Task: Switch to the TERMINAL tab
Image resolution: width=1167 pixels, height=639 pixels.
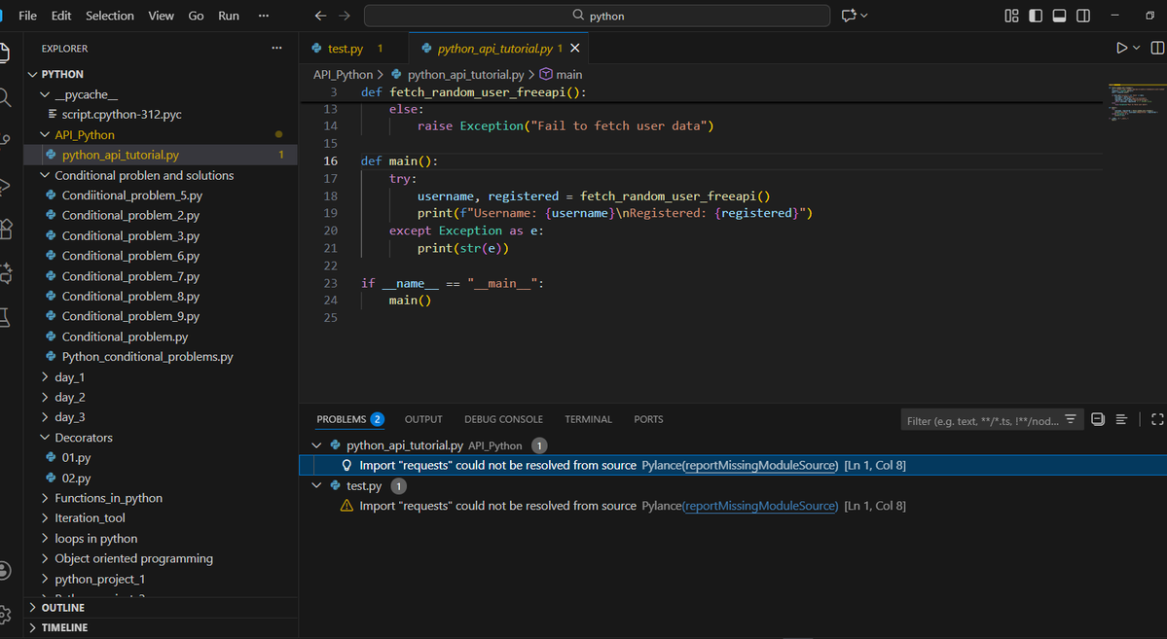Action: click(x=588, y=419)
